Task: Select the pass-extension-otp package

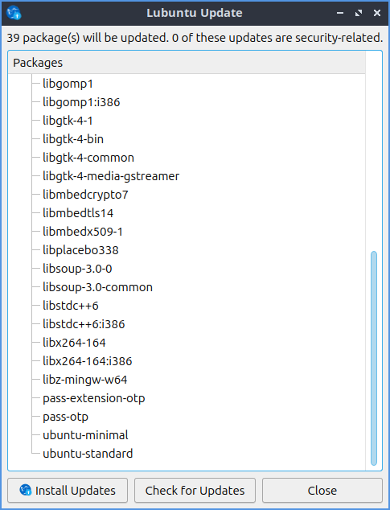Action: (x=93, y=398)
